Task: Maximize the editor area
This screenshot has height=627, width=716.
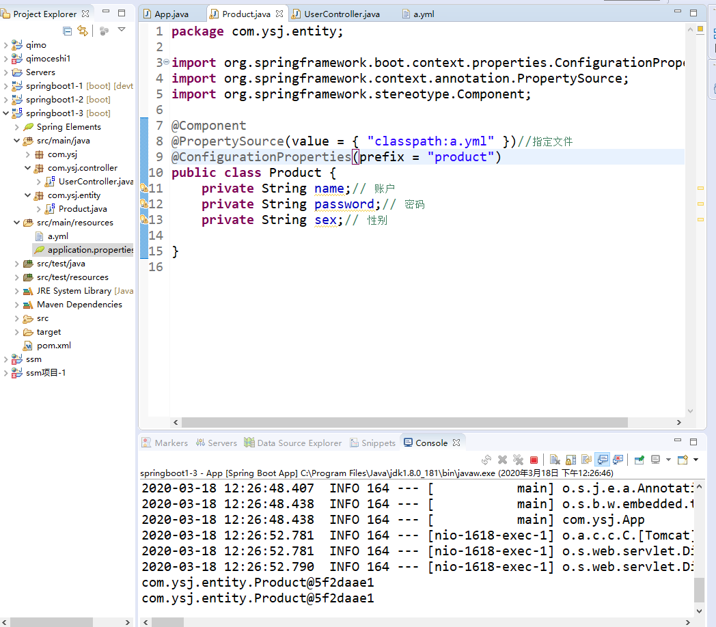Action: pyautogui.click(x=693, y=13)
